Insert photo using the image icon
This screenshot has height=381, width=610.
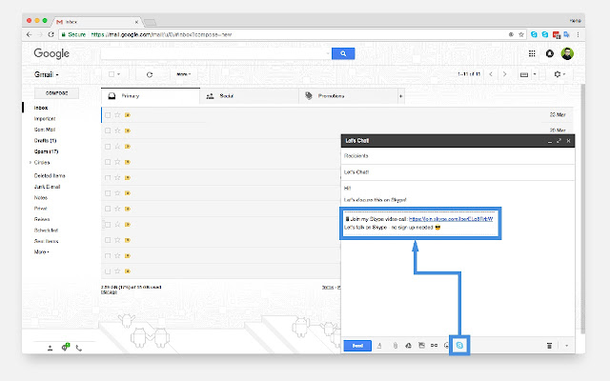421,345
